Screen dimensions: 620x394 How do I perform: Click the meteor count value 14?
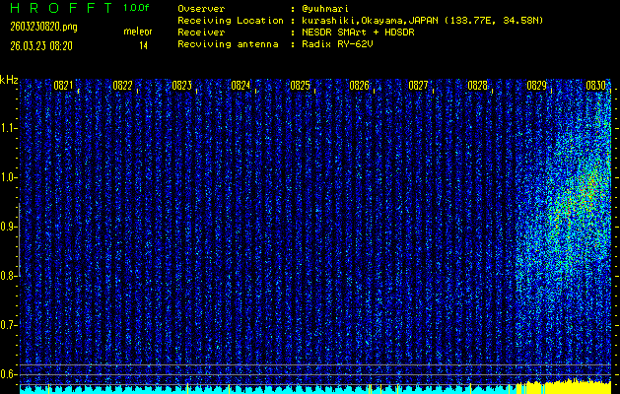point(144,45)
